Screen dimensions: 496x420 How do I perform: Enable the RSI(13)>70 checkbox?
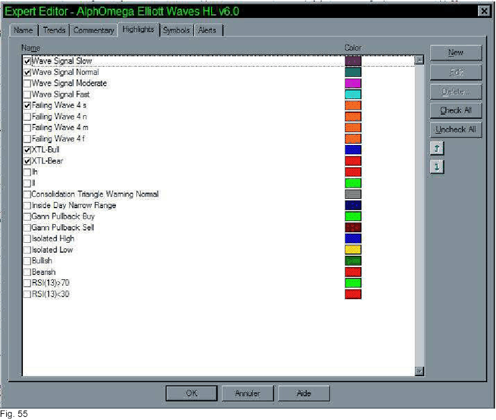tap(27, 283)
